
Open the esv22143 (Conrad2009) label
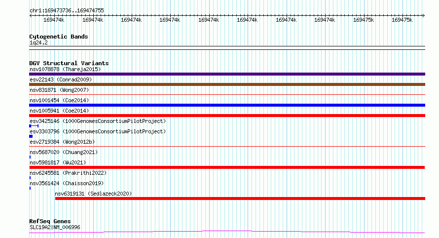tap(61, 79)
